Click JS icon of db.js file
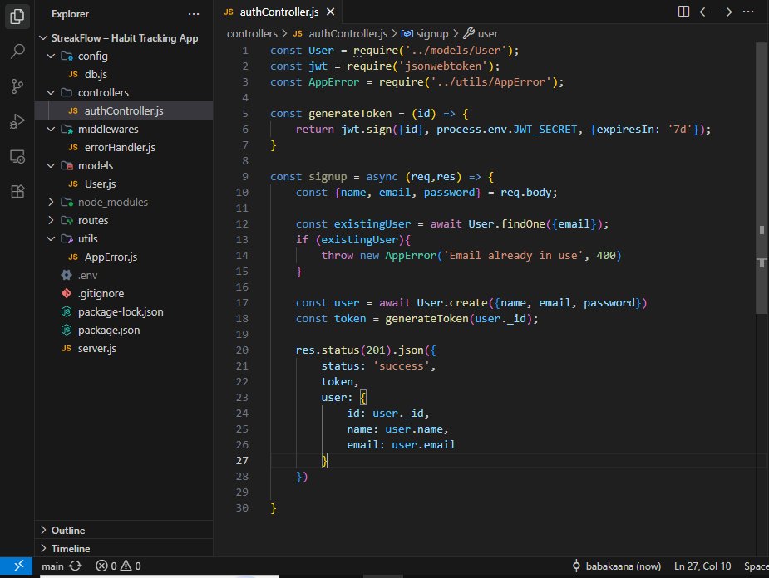Viewport: 769px width, 578px height. (73, 74)
